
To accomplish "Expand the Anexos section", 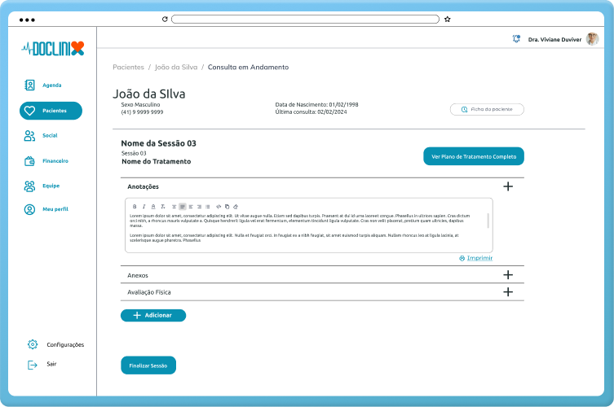I will [508, 275].
